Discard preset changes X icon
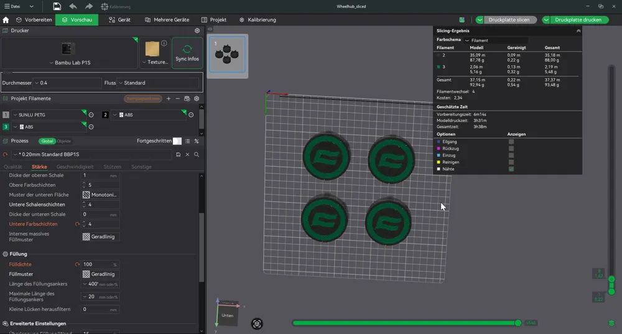Screen dimensions: 622x334 pyautogui.click(x=187, y=154)
